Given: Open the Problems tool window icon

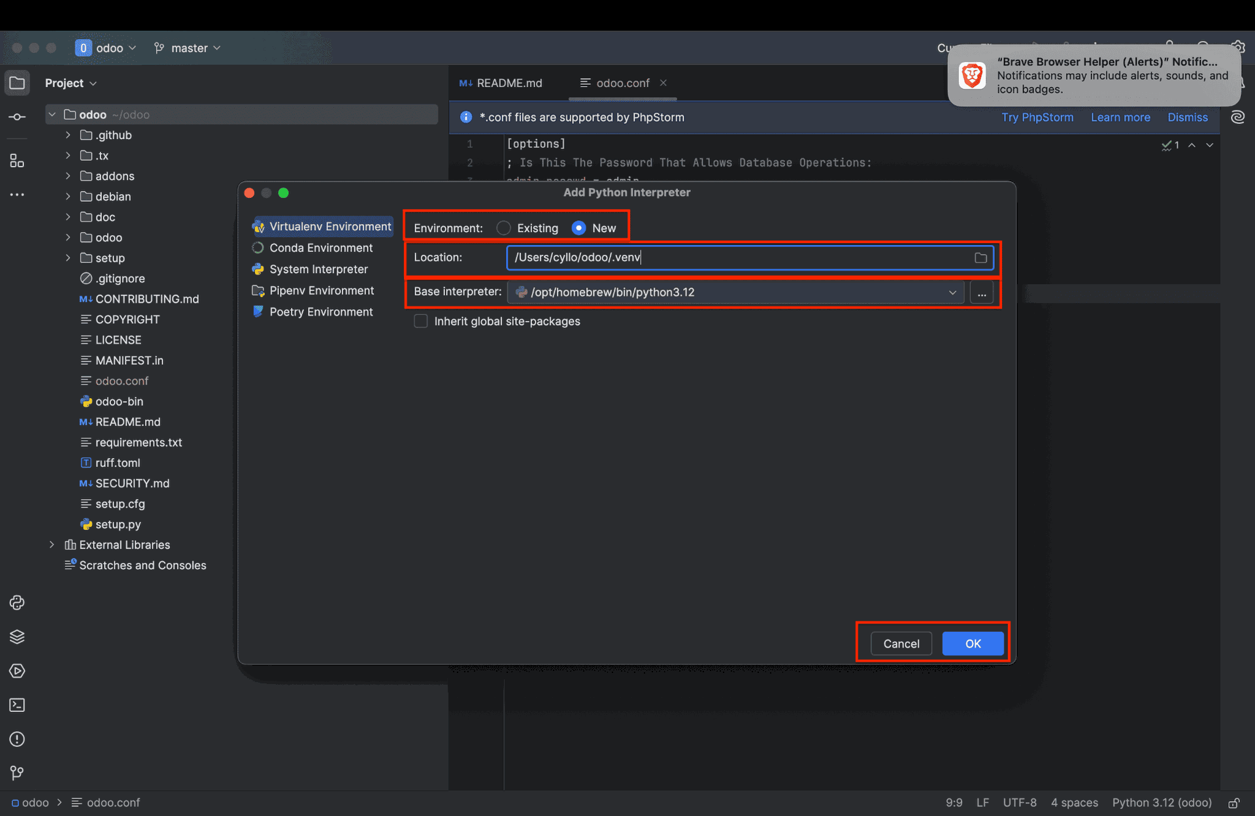Looking at the screenshot, I should 17,739.
